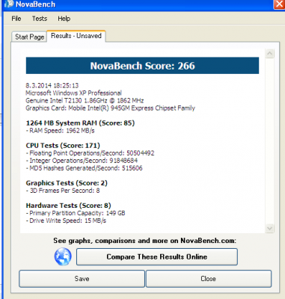Switch to the Start Page tab
Image resolution: width=285 pixels, height=299 pixels.
[29, 37]
